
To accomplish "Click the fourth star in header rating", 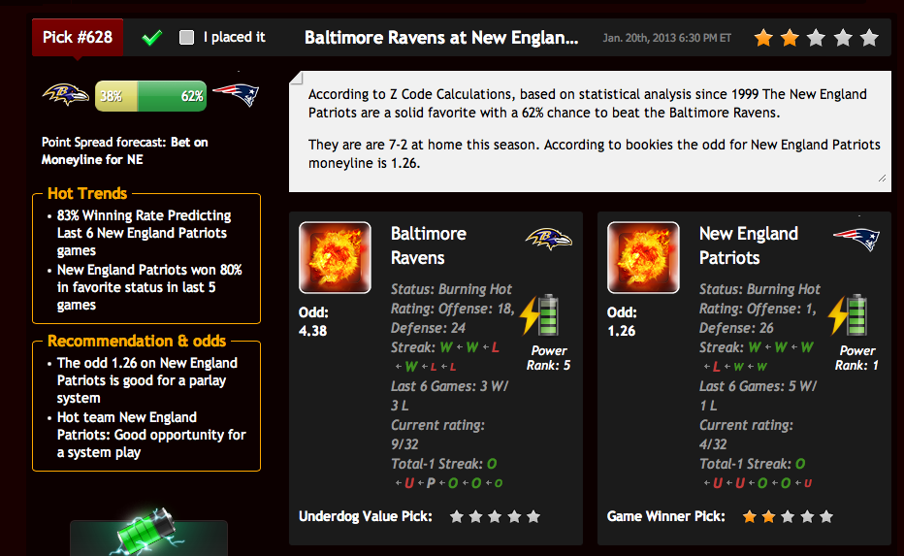I will pos(843,38).
